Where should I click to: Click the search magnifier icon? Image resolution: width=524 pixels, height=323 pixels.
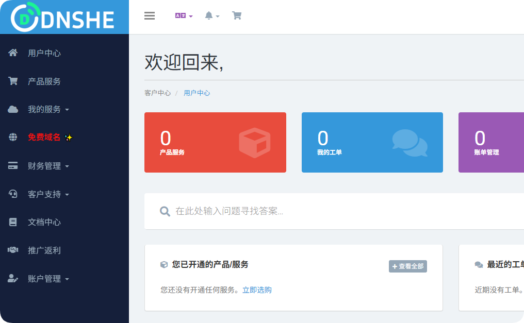(x=165, y=211)
